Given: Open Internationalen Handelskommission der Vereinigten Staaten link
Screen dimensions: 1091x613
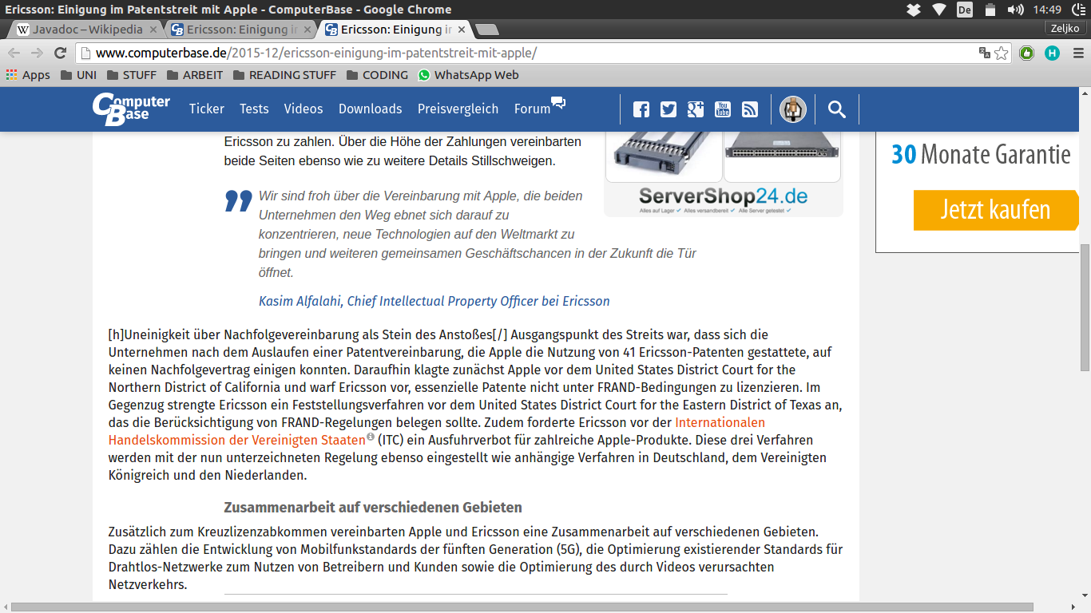Looking at the screenshot, I should pyautogui.click(x=436, y=431).
